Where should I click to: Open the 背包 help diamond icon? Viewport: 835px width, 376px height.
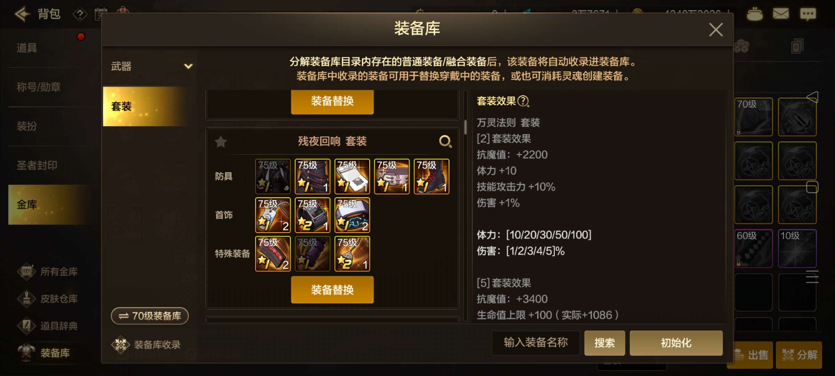click(x=80, y=15)
